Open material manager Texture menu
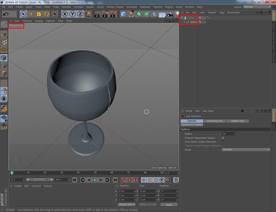276x212 pixels. coord(47,186)
